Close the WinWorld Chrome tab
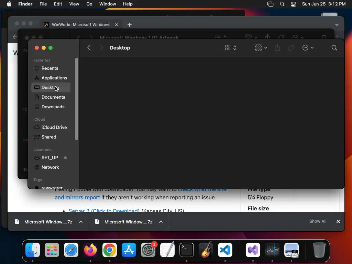The image size is (352, 264). pos(117,25)
